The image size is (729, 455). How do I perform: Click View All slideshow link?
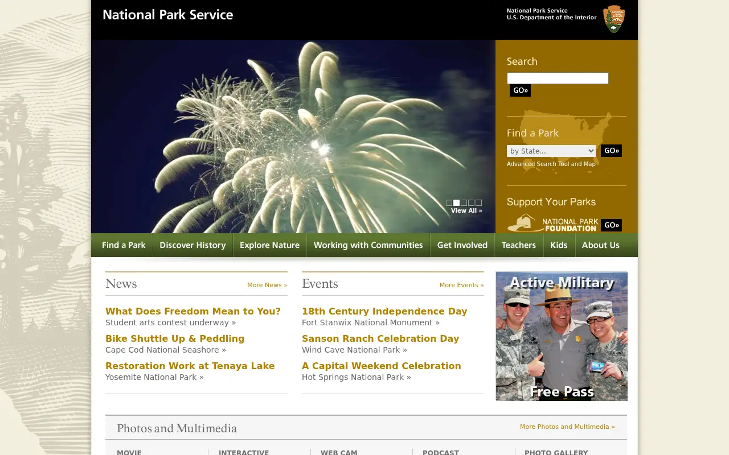click(x=466, y=210)
